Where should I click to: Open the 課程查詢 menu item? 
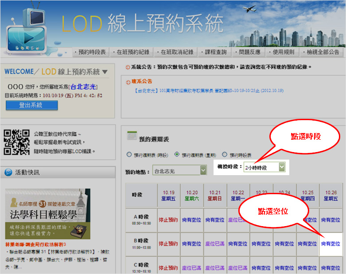214,52
